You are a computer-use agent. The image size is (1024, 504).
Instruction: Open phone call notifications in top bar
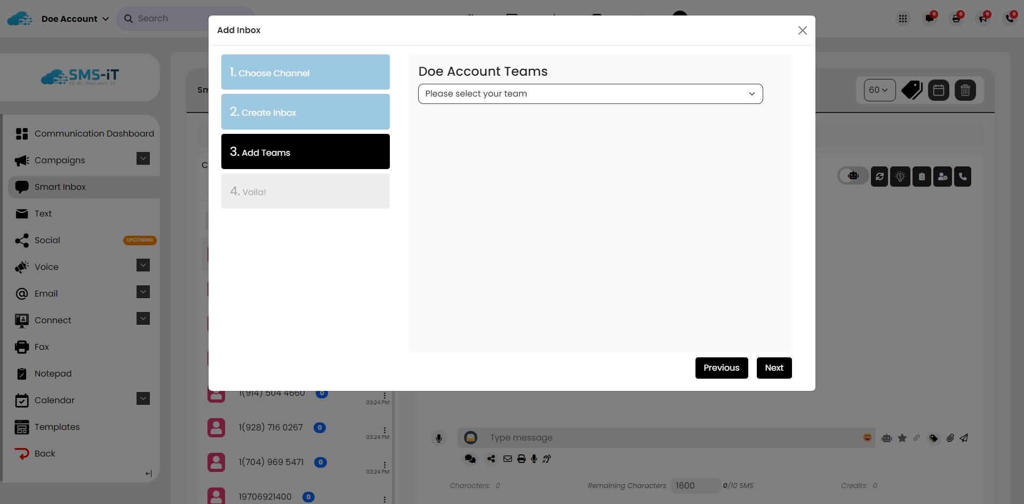pyautogui.click(x=1010, y=19)
